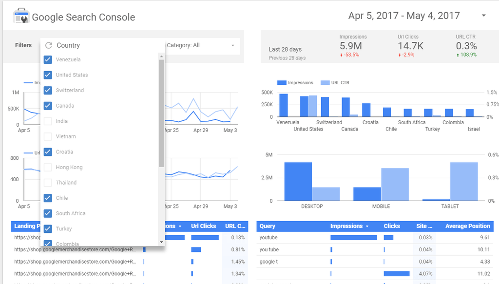Uncheck the Turkey checkbox
This screenshot has width=499, height=284.
tap(48, 228)
